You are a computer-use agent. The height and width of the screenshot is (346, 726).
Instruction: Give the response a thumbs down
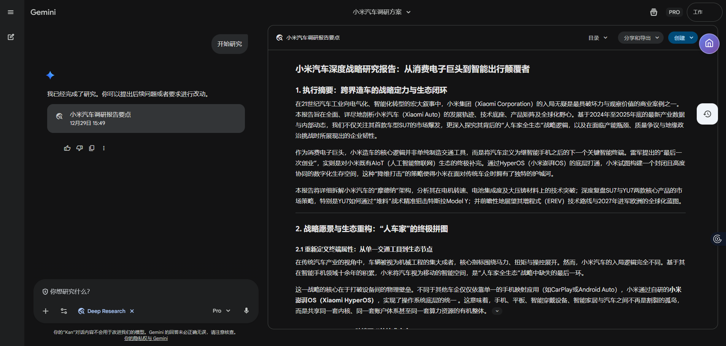click(x=79, y=148)
